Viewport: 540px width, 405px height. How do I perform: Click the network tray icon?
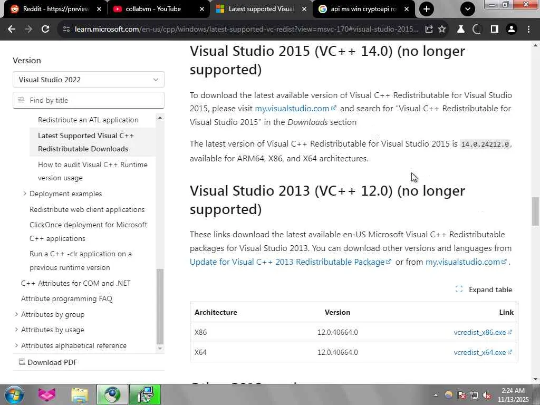(474, 395)
